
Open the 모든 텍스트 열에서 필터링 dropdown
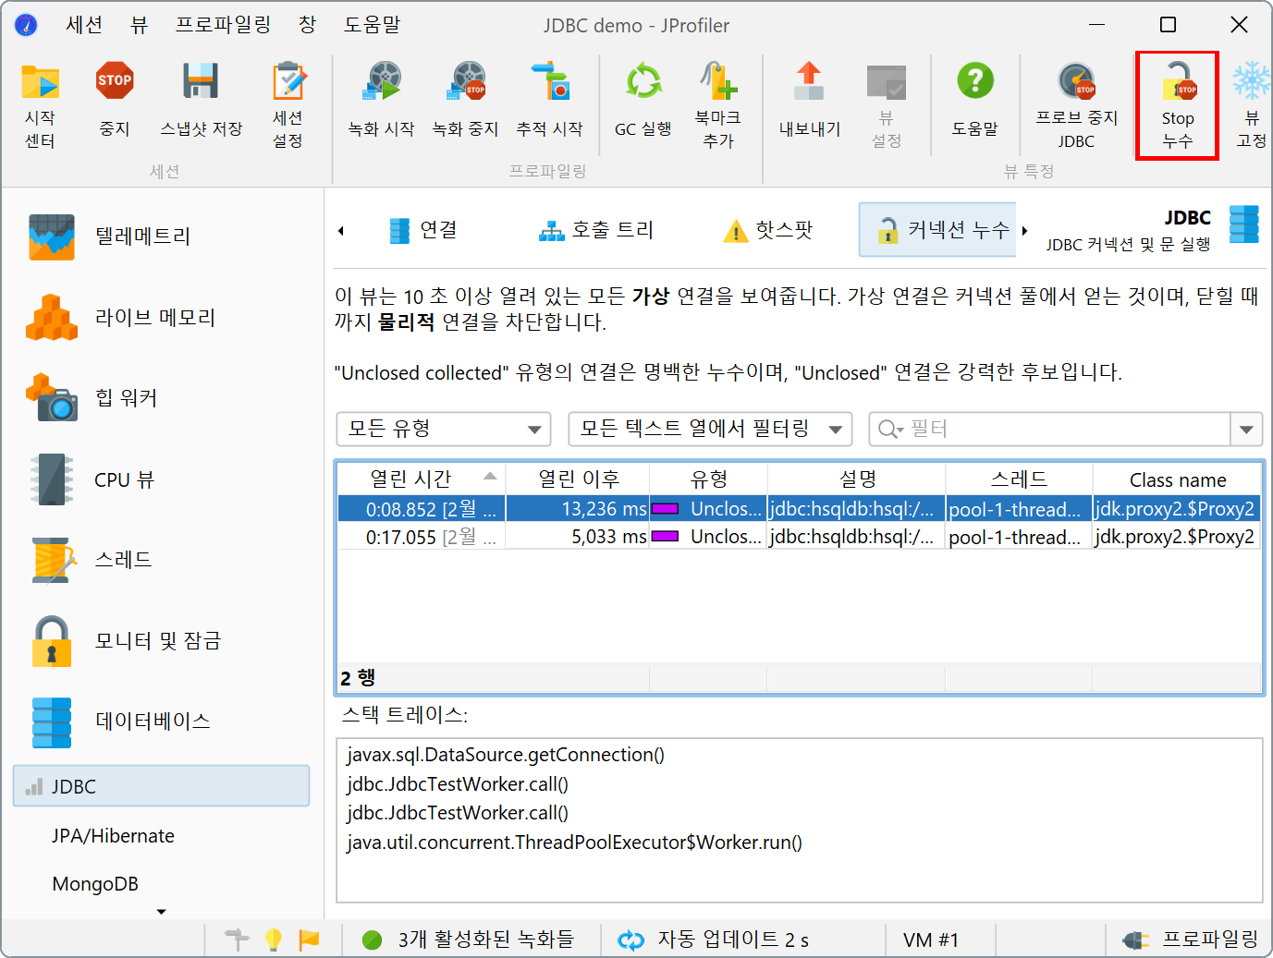tap(710, 429)
